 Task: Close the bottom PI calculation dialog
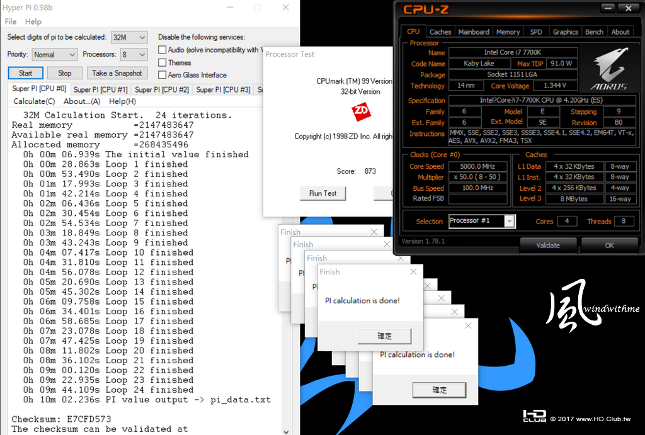(468, 325)
